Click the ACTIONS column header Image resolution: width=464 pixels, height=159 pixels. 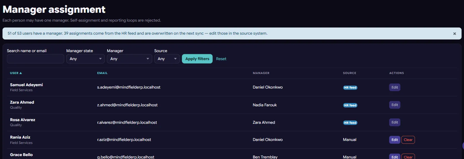click(397, 73)
